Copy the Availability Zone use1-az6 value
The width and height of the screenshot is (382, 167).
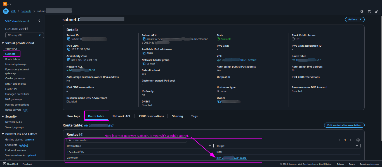click(69, 60)
